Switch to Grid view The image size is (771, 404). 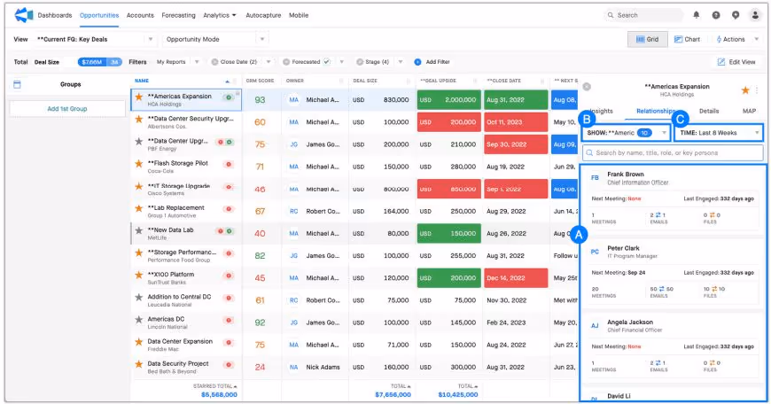click(x=647, y=39)
